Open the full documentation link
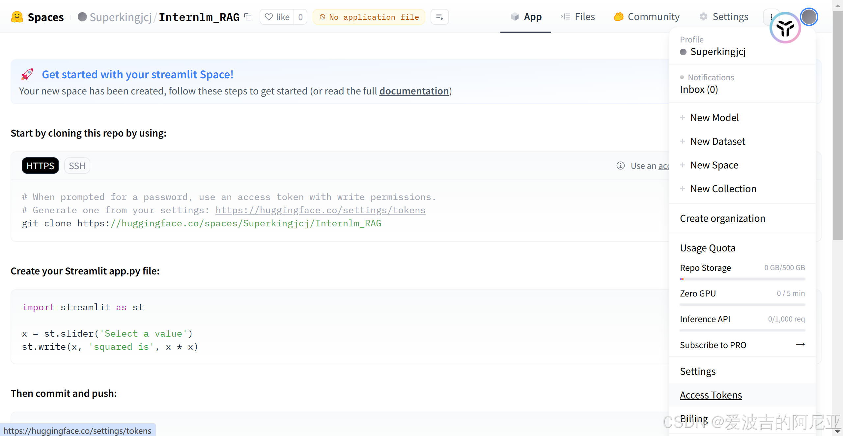 414,91
